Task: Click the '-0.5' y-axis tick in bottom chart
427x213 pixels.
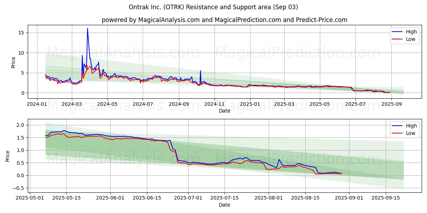Action: (19, 188)
